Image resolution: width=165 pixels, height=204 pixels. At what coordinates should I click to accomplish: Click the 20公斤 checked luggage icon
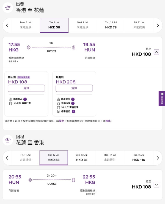pyautogui.click(x=11, y=104)
